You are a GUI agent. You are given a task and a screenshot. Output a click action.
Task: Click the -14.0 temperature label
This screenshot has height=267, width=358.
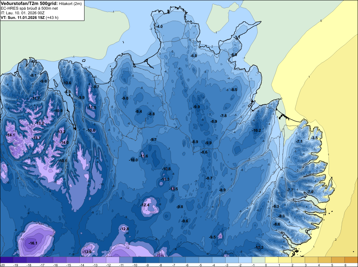tap(64, 142)
